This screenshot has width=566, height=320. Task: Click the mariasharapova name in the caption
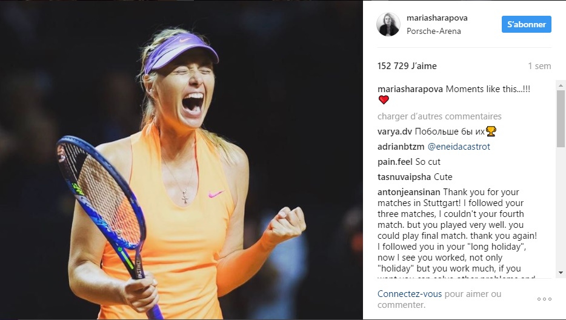point(410,89)
